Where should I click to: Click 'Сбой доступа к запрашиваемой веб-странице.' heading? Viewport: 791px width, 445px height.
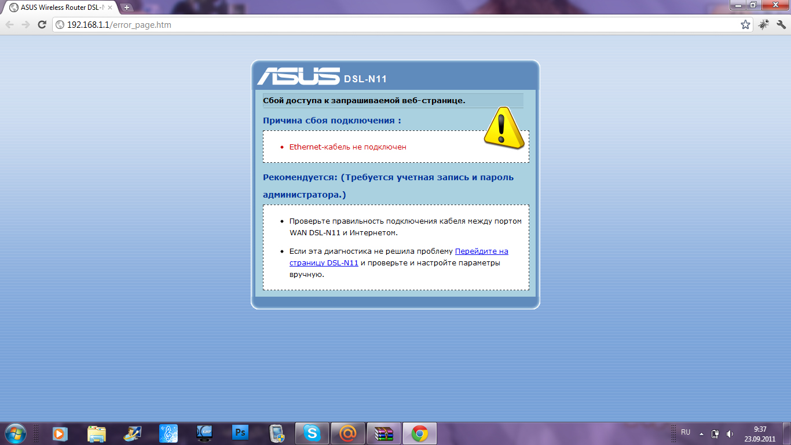(x=364, y=100)
